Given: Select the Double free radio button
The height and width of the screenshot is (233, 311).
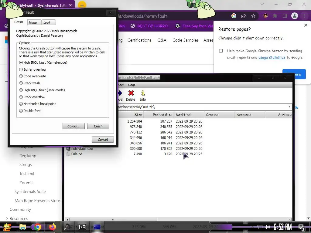Looking at the screenshot, I should click(x=21, y=110).
